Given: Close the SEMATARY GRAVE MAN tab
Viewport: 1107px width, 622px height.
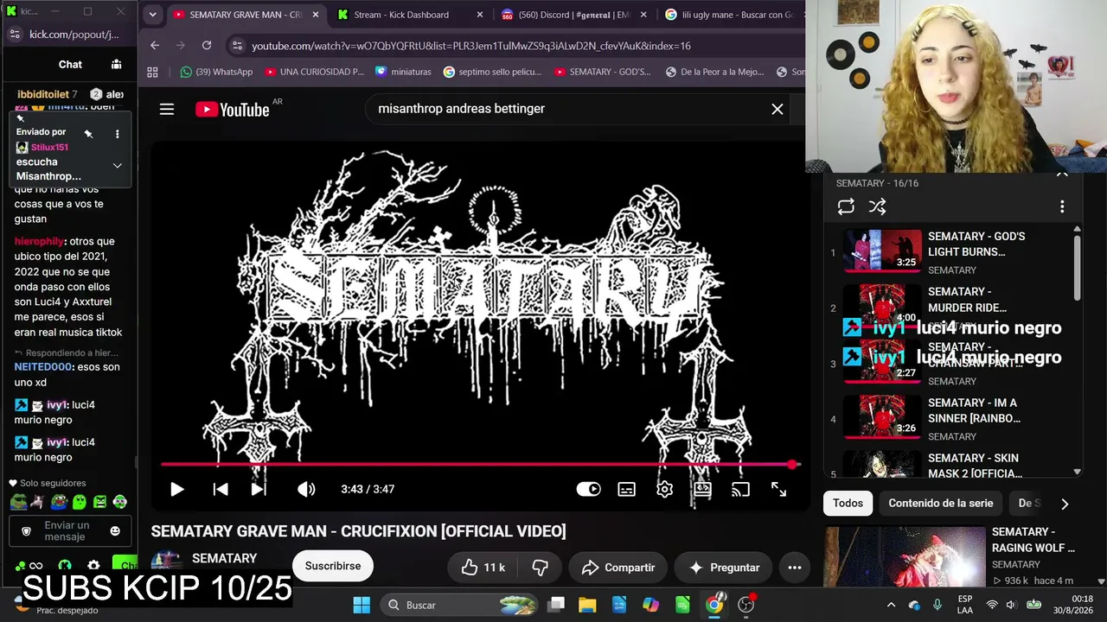Looking at the screenshot, I should (316, 15).
